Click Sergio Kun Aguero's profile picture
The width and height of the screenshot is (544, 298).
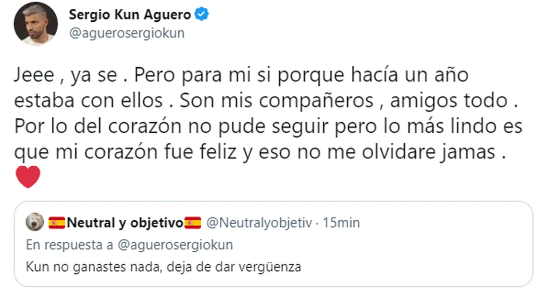(35, 25)
